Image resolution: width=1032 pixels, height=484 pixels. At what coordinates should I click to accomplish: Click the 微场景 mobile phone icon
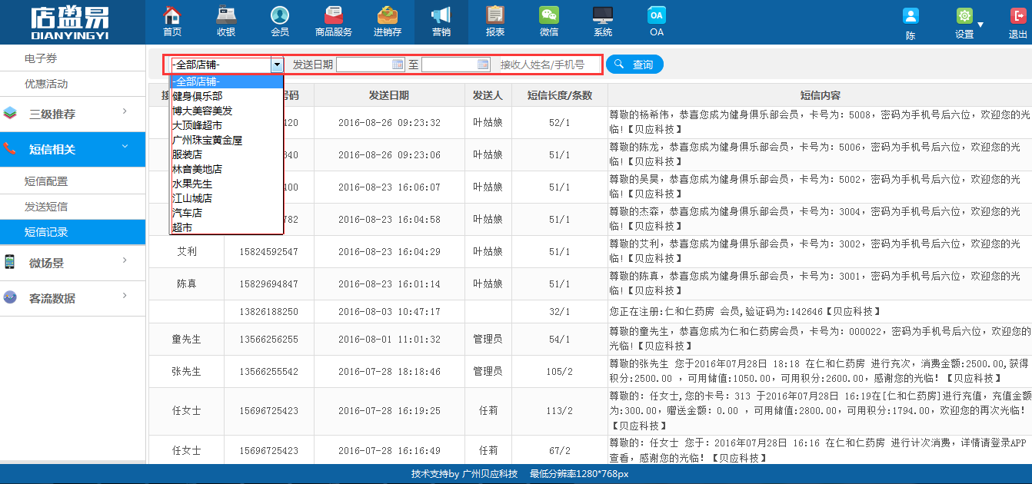9,262
